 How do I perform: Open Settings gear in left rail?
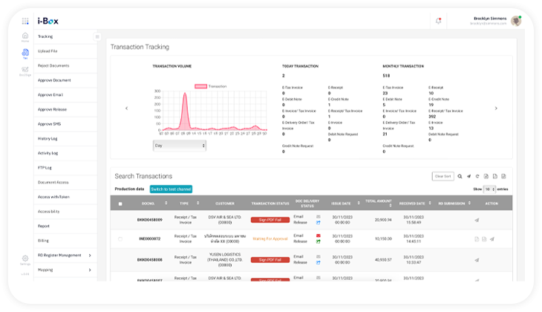(25, 259)
